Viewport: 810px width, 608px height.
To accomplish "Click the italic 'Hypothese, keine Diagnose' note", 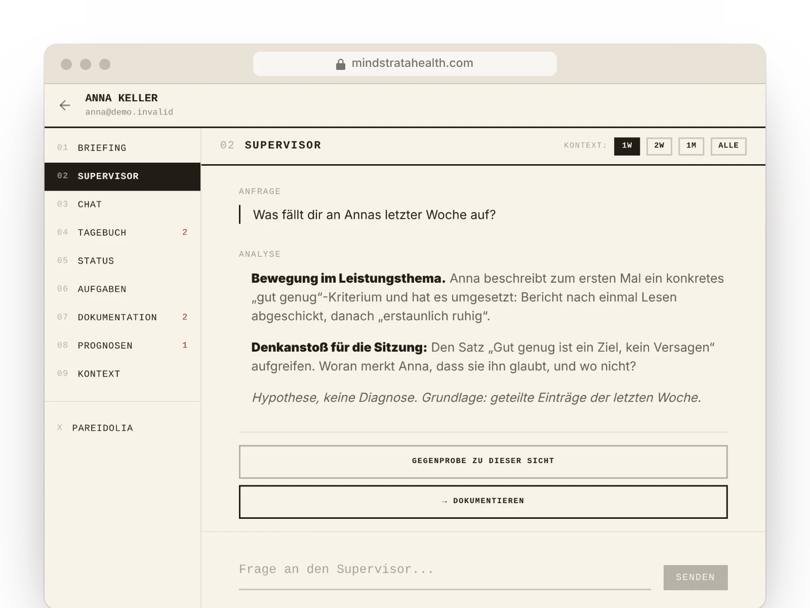I will coord(476,398).
